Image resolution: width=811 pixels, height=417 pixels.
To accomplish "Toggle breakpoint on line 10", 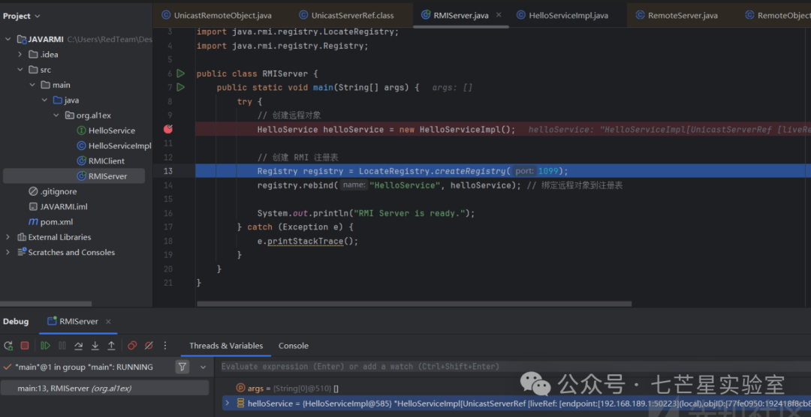I will point(168,129).
